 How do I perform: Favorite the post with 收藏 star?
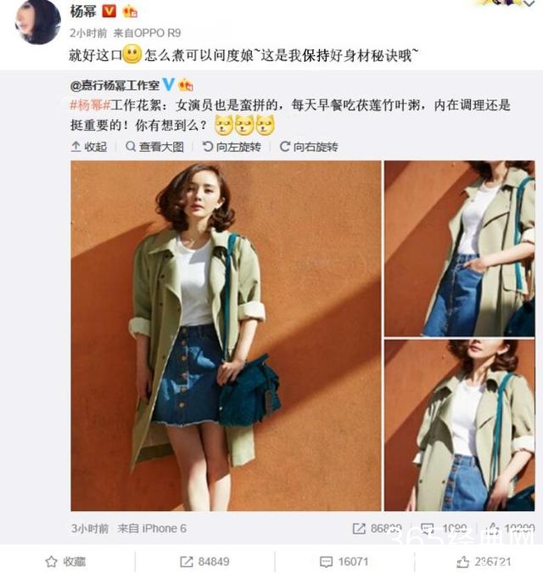[x=65, y=561]
